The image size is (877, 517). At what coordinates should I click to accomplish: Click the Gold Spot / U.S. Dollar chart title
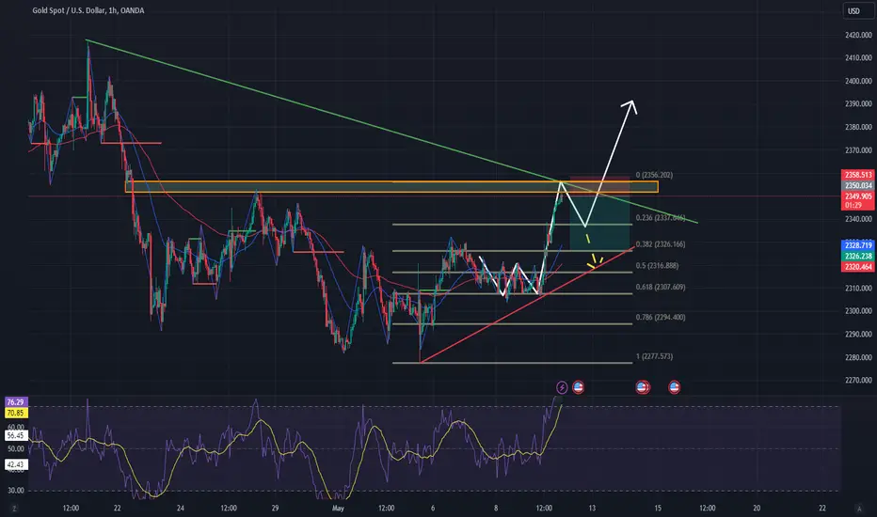pos(88,10)
